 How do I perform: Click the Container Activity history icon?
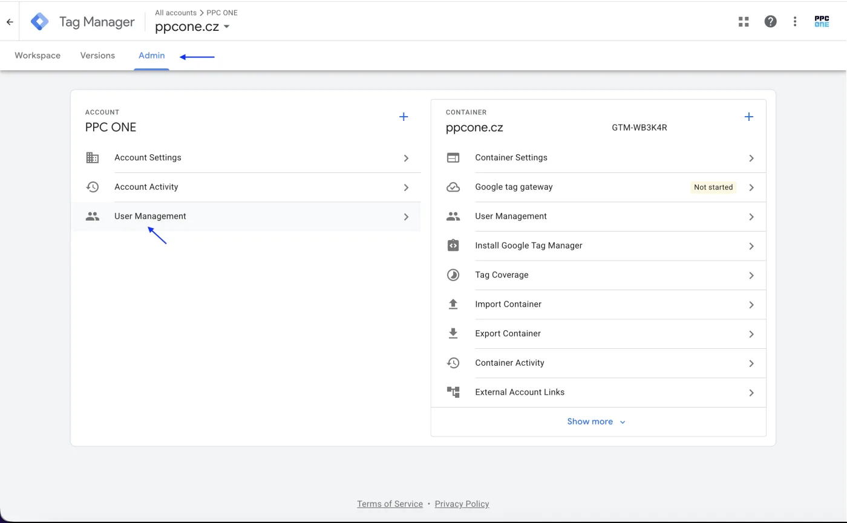(453, 363)
